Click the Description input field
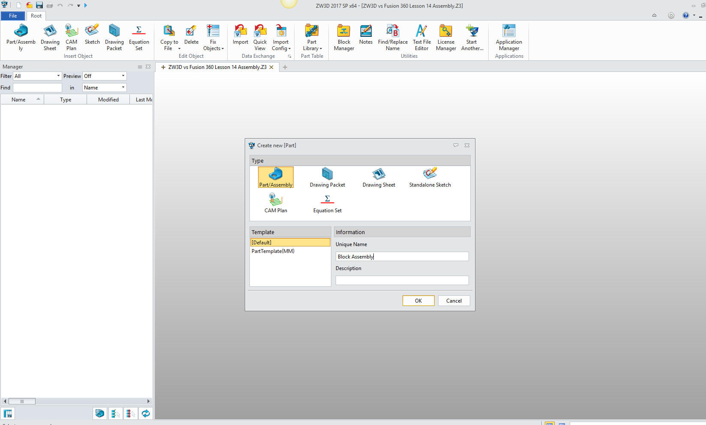 [x=402, y=280]
